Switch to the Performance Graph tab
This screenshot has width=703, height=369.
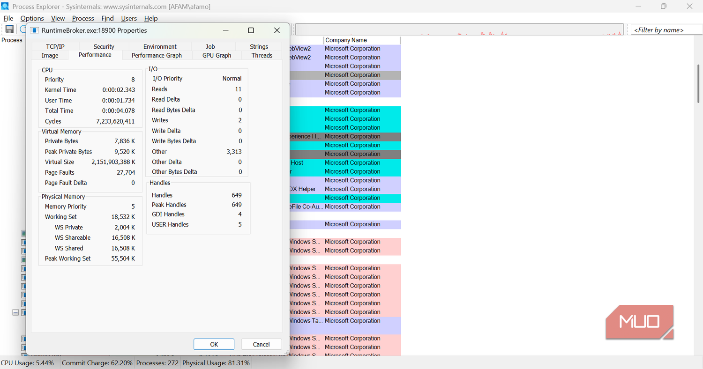coord(157,55)
